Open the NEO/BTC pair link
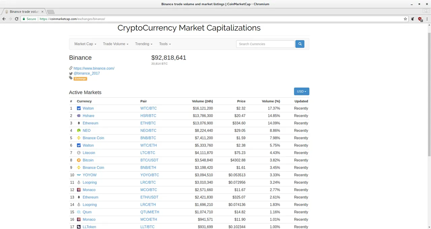This screenshot has height=229, width=431. [x=148, y=131]
